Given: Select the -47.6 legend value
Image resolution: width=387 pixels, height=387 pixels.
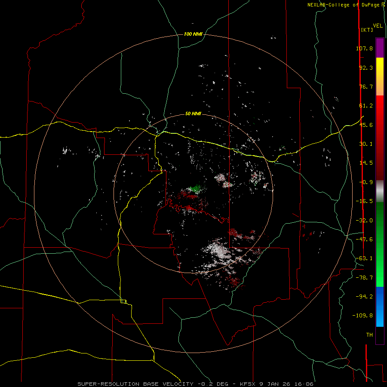Looking at the screenshot, I should click(364, 240).
